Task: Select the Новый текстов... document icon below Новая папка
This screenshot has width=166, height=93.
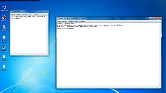Action: coord(4,39)
